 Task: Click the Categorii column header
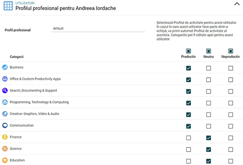pyautogui.click(x=17, y=57)
